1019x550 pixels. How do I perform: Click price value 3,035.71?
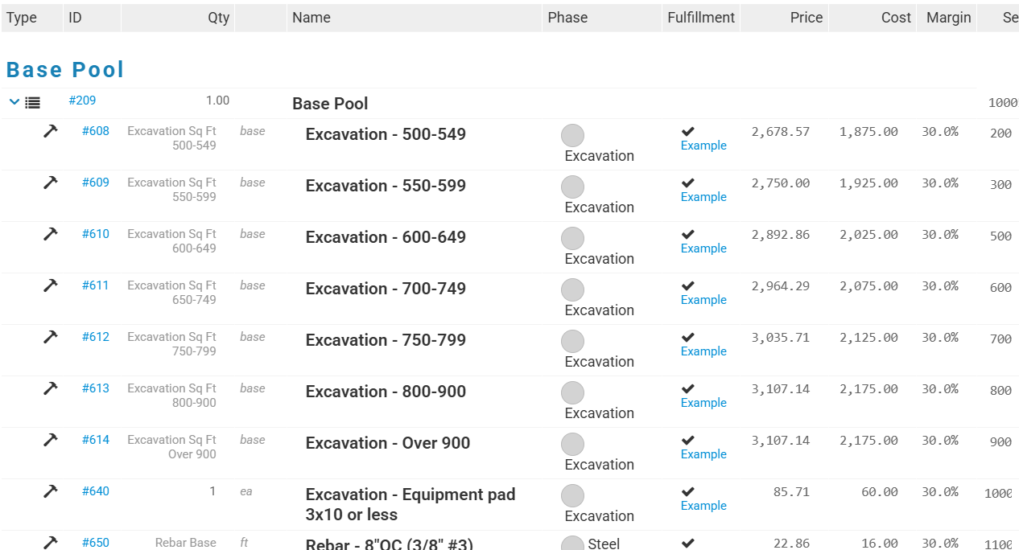click(781, 338)
